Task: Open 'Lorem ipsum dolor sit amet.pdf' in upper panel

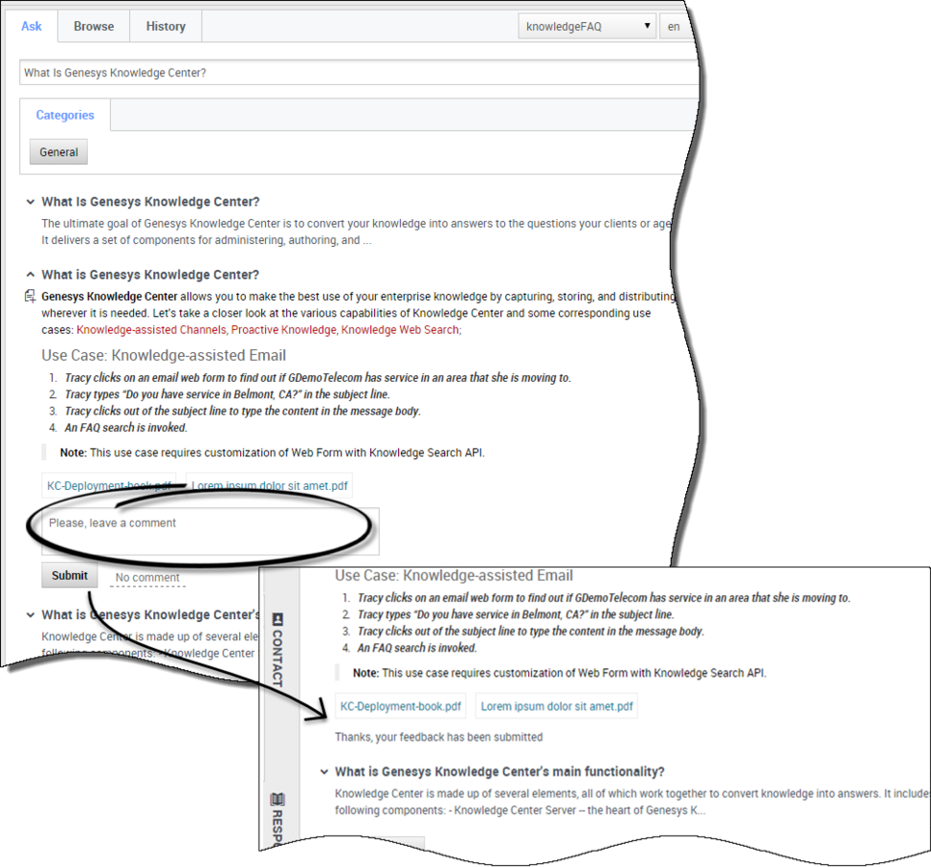Action: (270, 485)
